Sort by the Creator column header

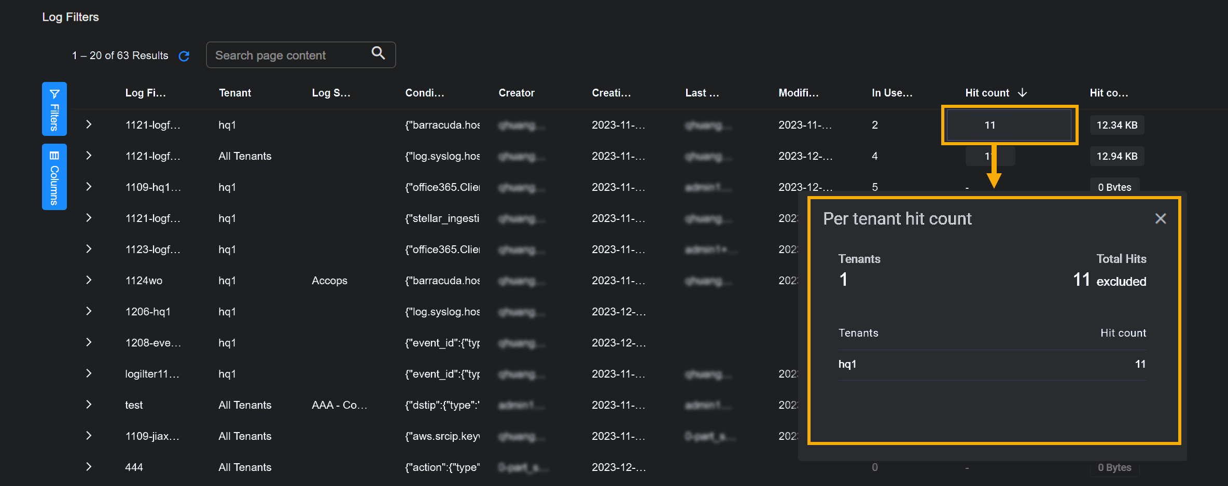click(x=516, y=93)
